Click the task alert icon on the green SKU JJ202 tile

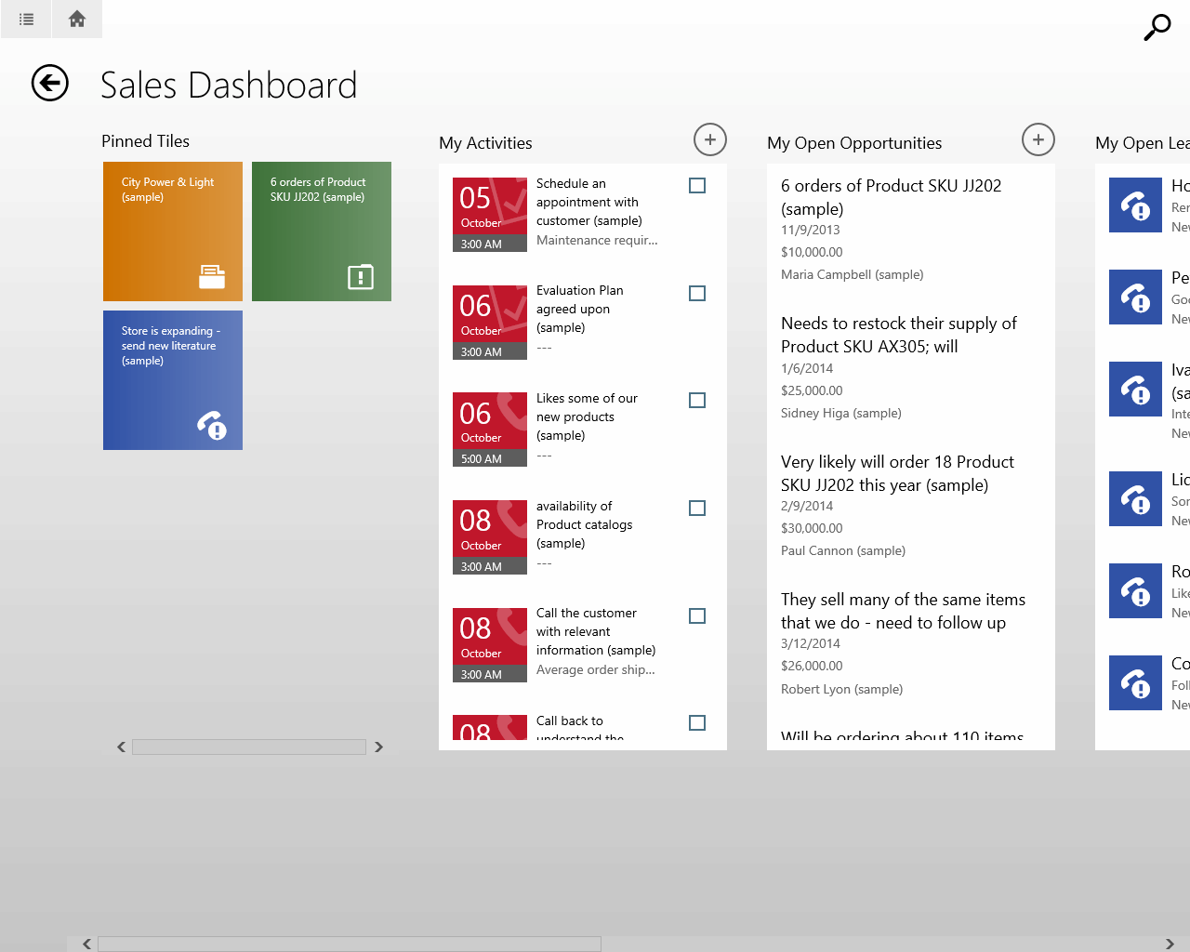tap(361, 276)
